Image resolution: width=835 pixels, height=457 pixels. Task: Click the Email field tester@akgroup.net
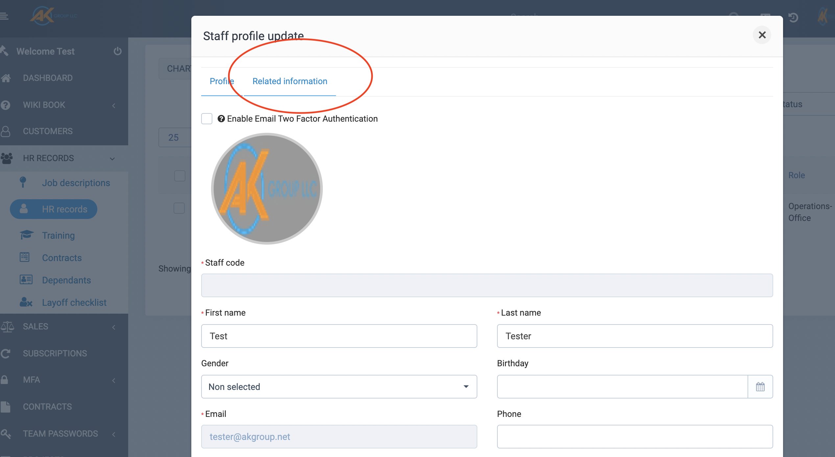point(339,437)
